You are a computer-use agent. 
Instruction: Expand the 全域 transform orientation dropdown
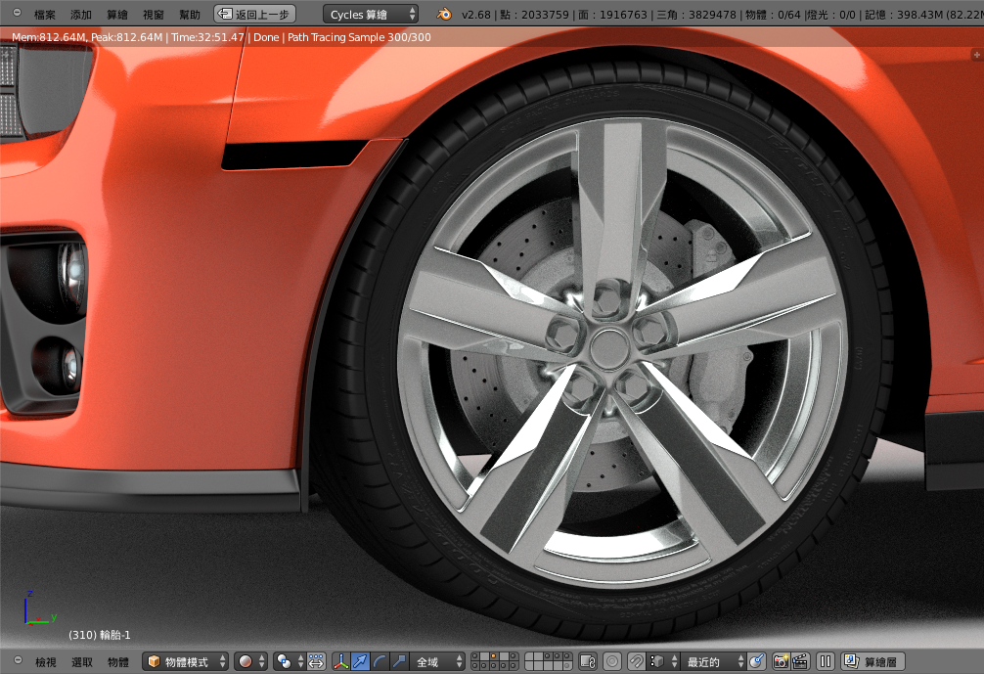[436, 662]
